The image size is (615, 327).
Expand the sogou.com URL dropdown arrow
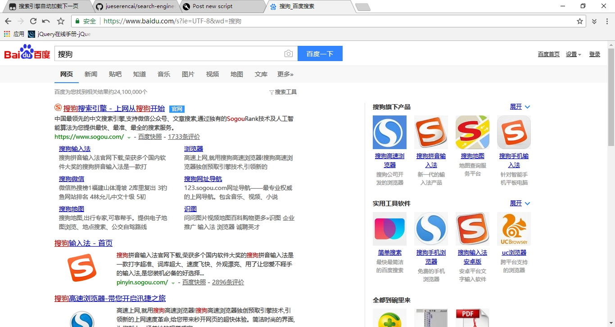129,137
